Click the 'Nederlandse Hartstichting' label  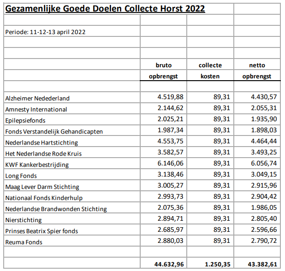pyautogui.click(x=42, y=143)
